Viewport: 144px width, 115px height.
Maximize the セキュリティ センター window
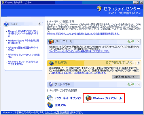pos(138,2)
